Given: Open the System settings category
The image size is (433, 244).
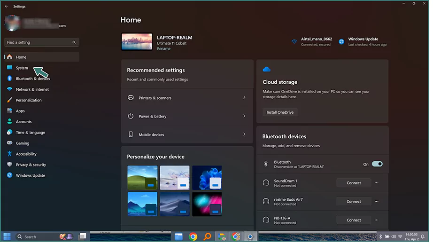Looking at the screenshot, I should pos(22,68).
